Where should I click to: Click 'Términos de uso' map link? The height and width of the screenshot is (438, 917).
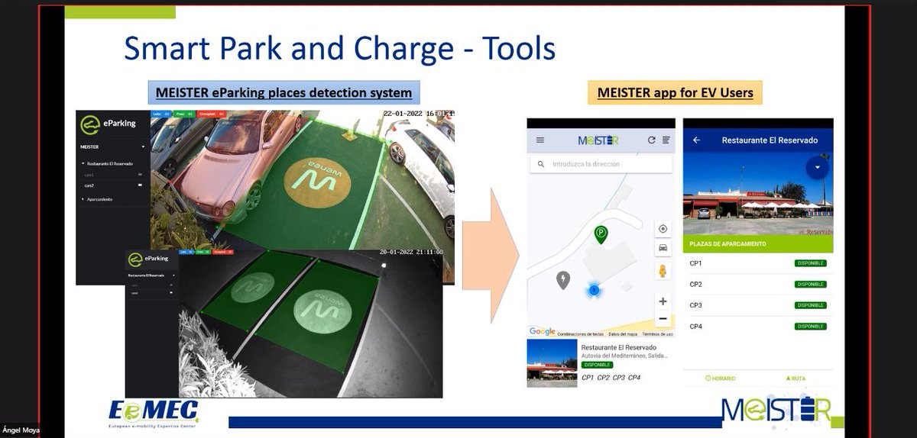(657, 334)
